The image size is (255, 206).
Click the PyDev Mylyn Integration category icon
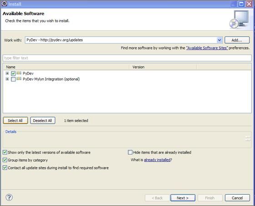[x=19, y=79]
